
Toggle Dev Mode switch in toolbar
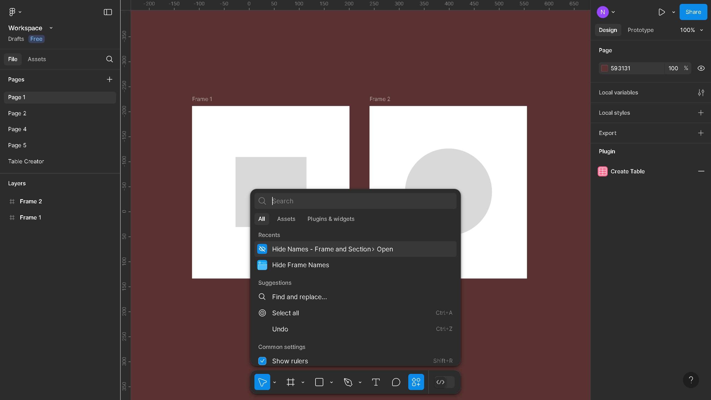tap(444, 382)
